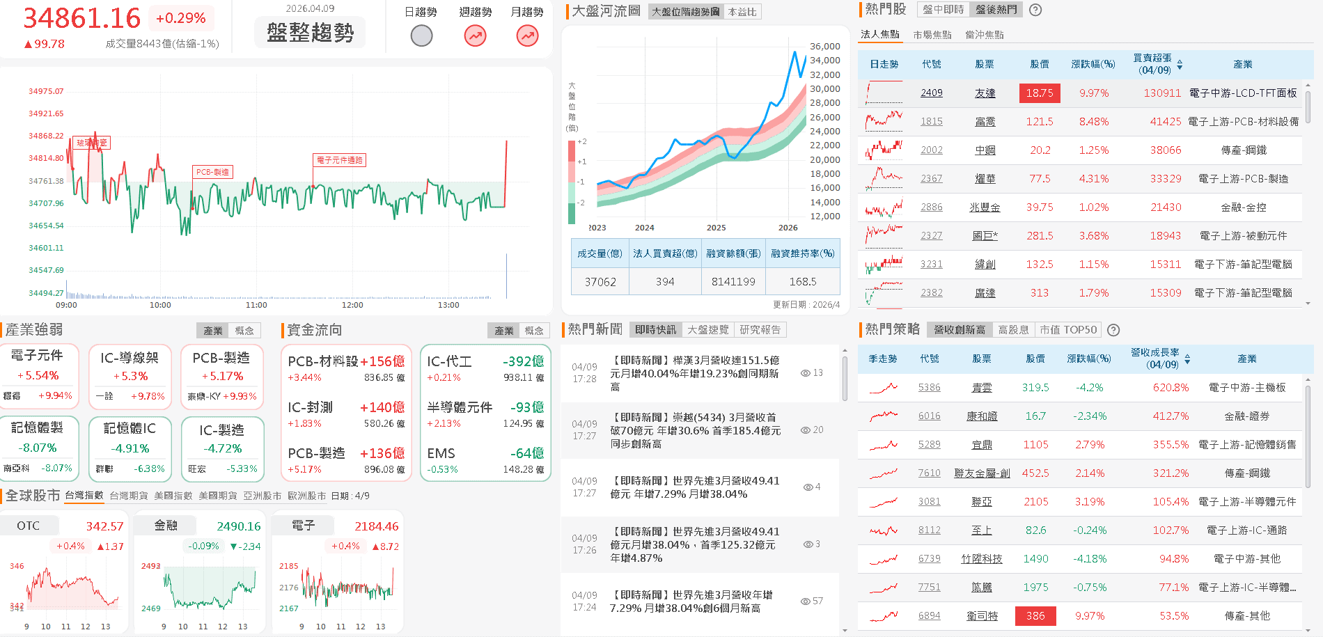Viewport: 1323px width, 637px height.
Task: Select 營收創新高 strategy tab
Action: 960,330
